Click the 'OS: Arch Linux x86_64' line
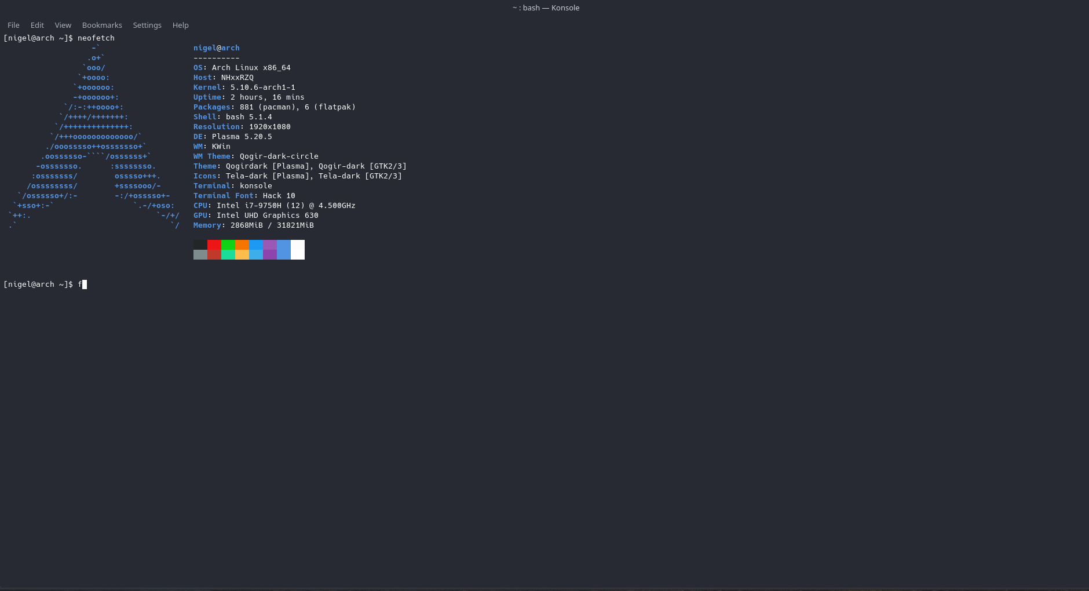1089x591 pixels. tap(242, 68)
